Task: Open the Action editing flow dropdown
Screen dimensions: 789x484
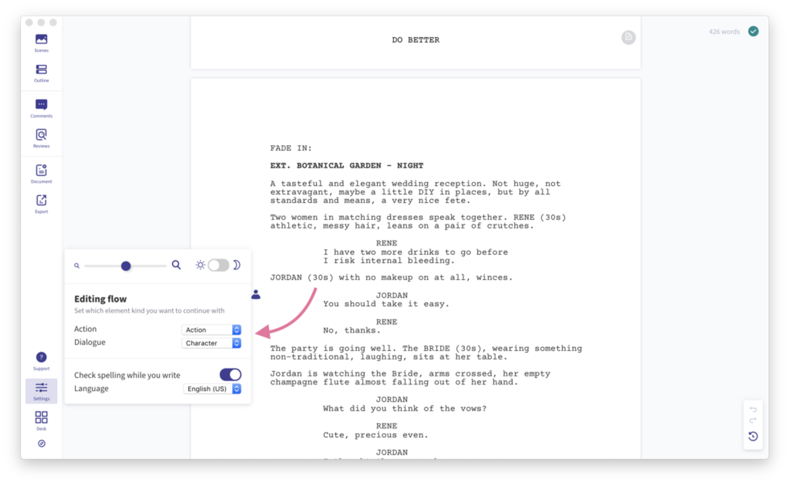Action: click(211, 330)
